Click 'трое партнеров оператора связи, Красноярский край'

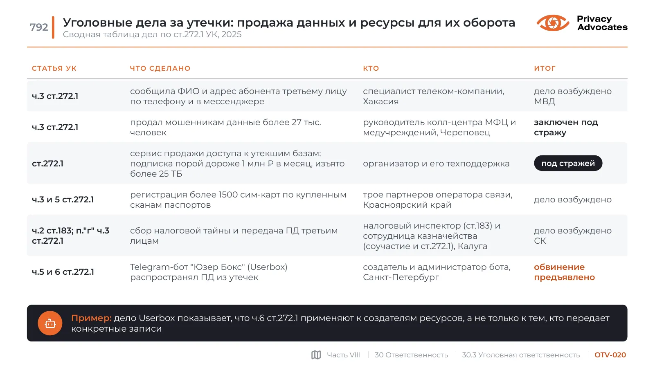click(x=438, y=200)
